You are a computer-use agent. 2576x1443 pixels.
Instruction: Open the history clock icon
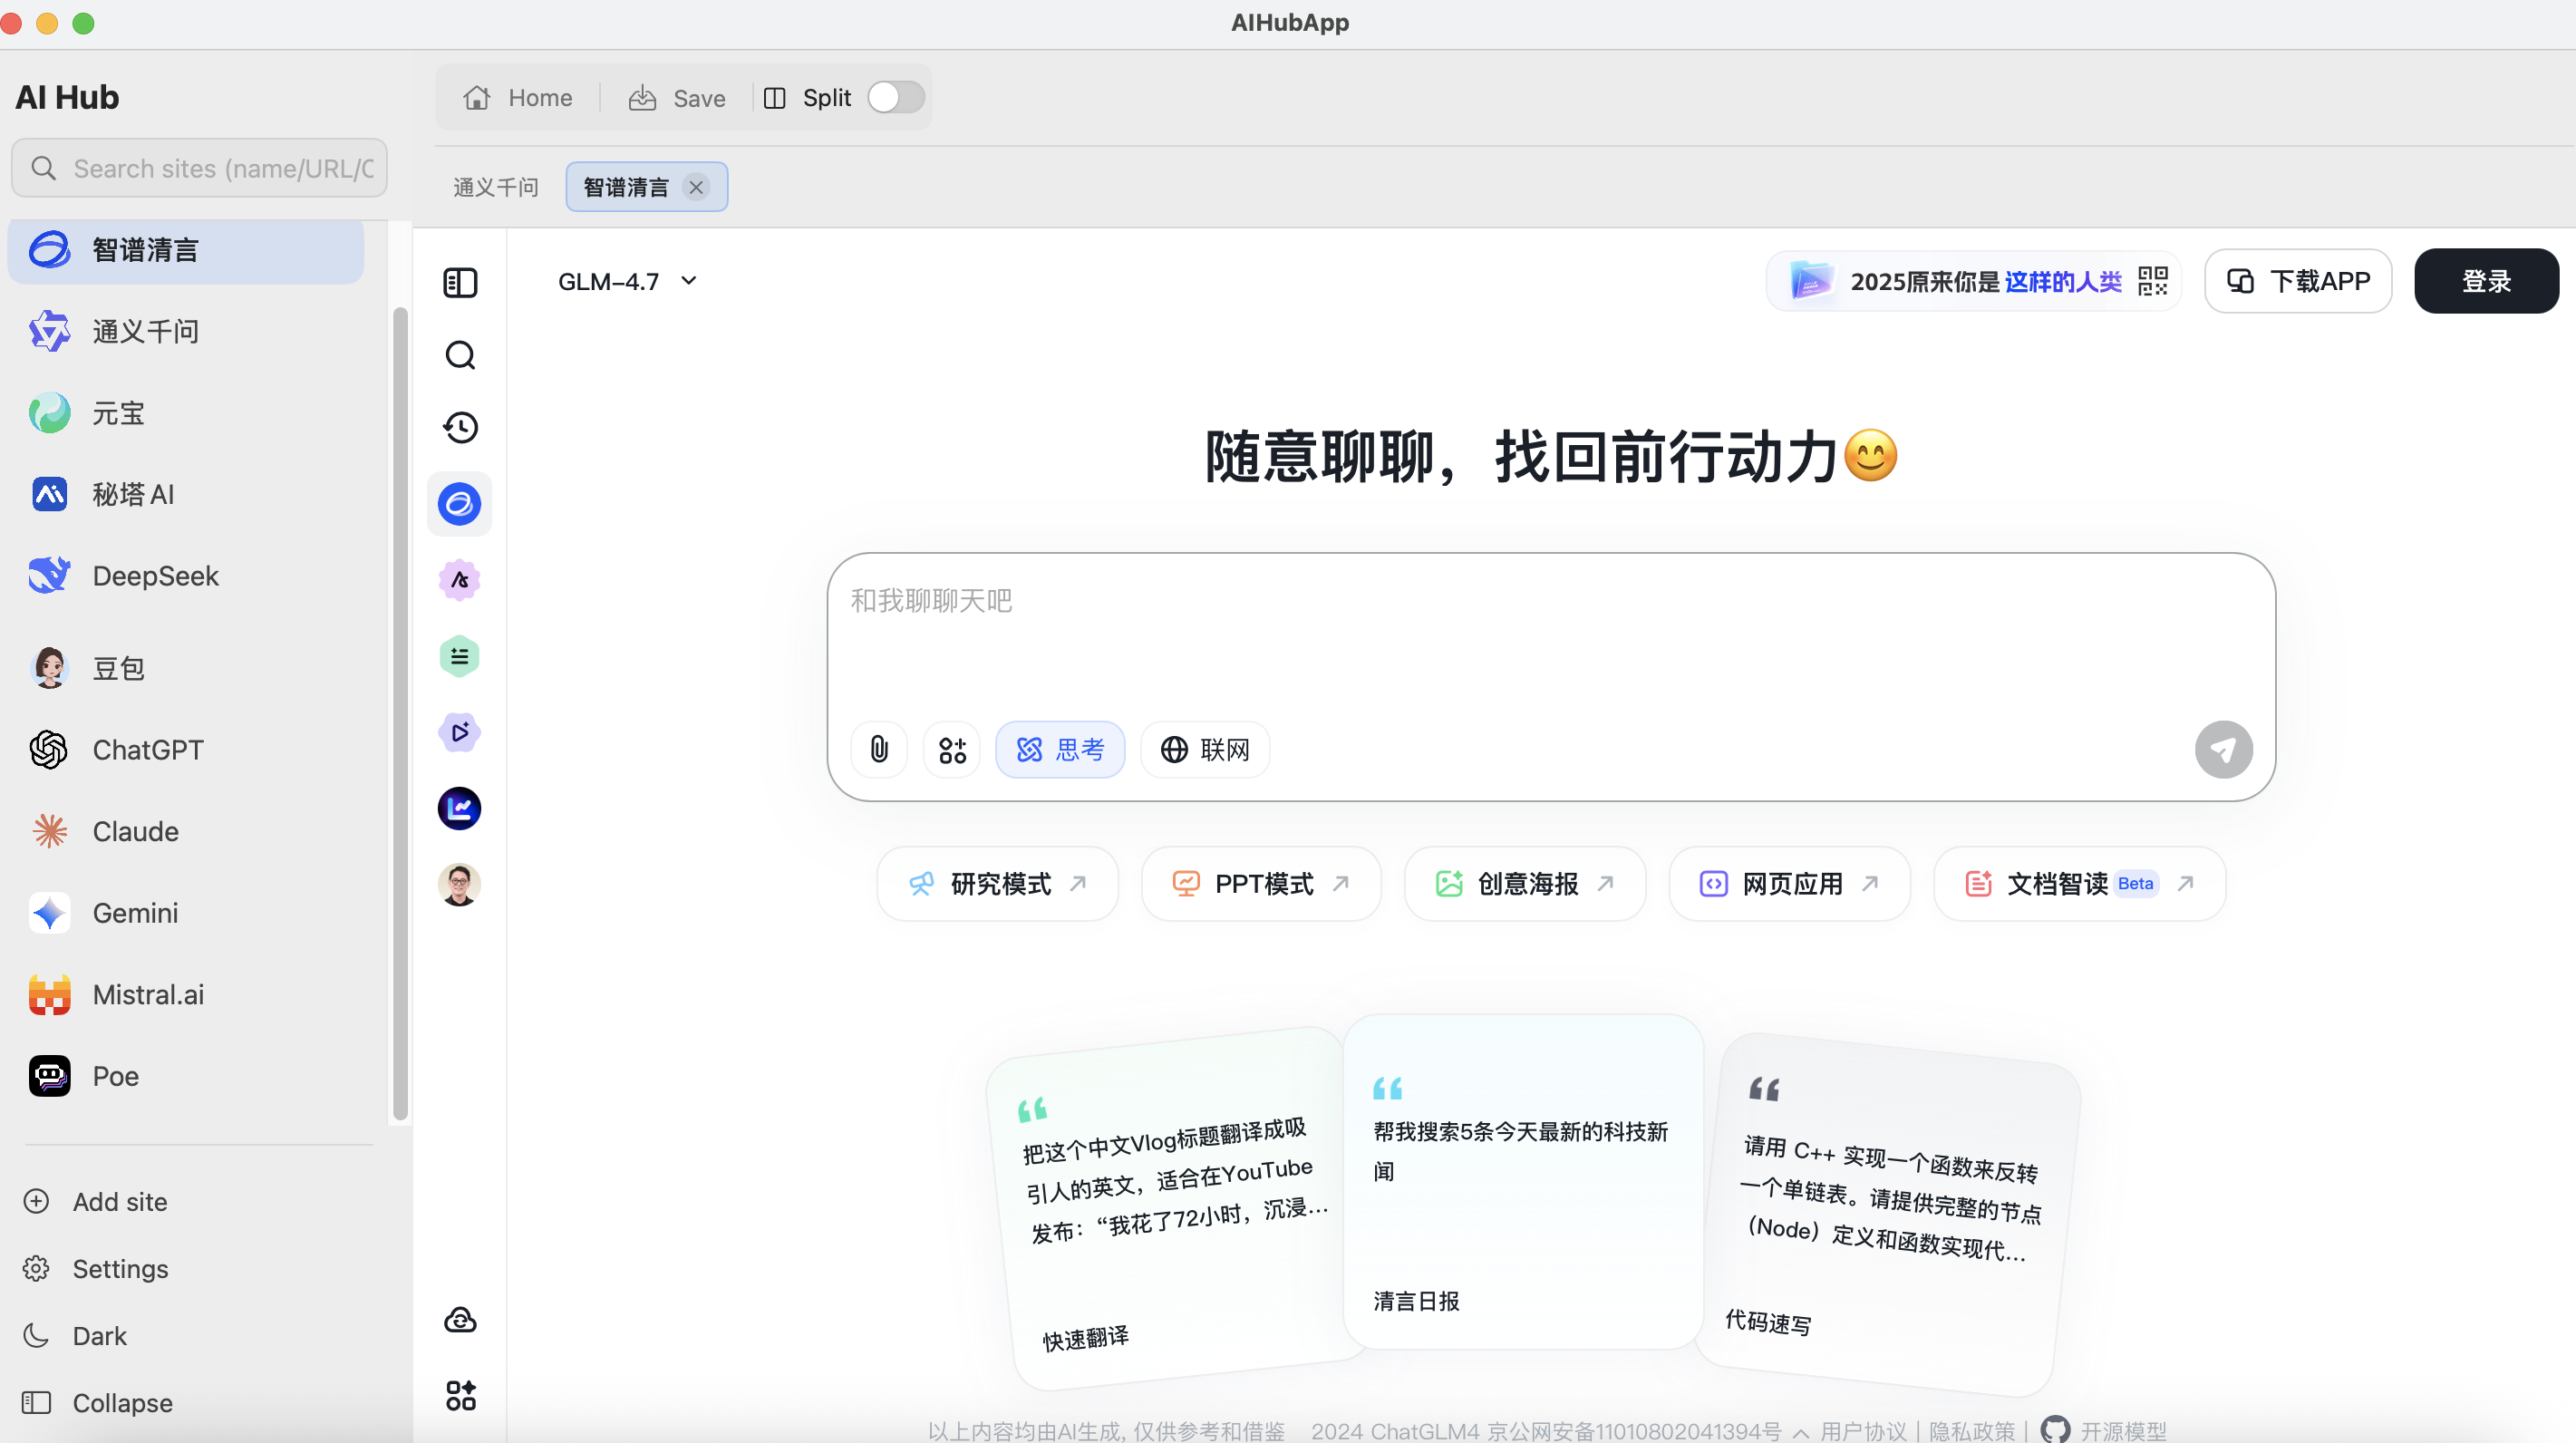(x=460, y=427)
